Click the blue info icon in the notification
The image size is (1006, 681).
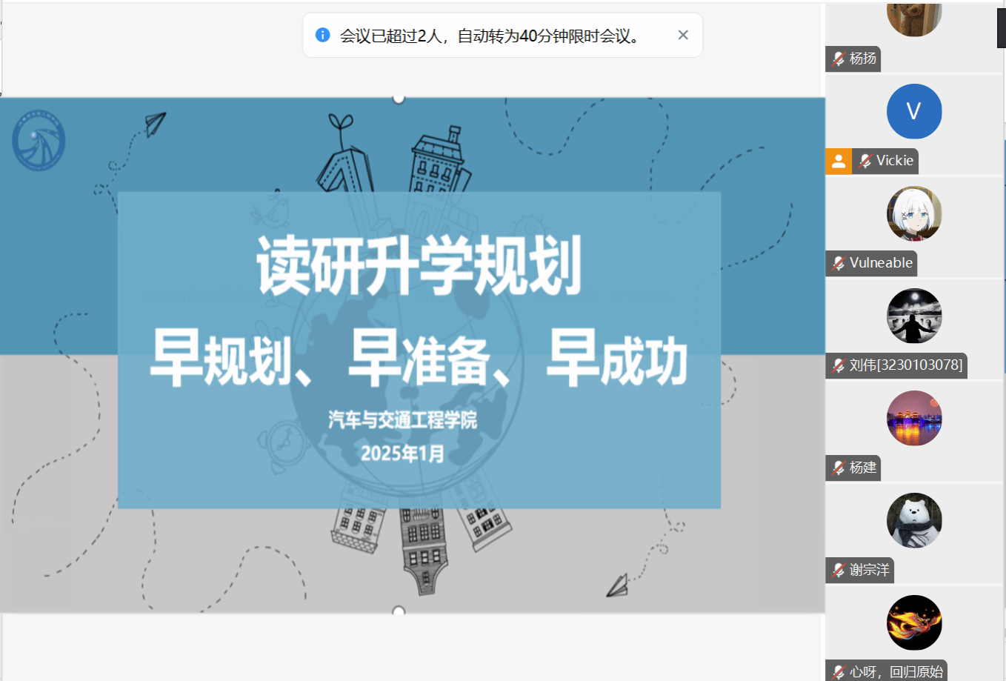point(322,35)
